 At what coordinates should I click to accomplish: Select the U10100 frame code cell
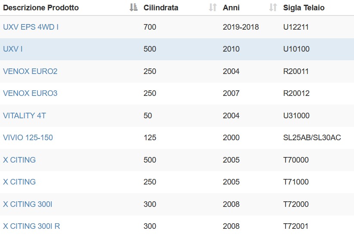click(296, 49)
